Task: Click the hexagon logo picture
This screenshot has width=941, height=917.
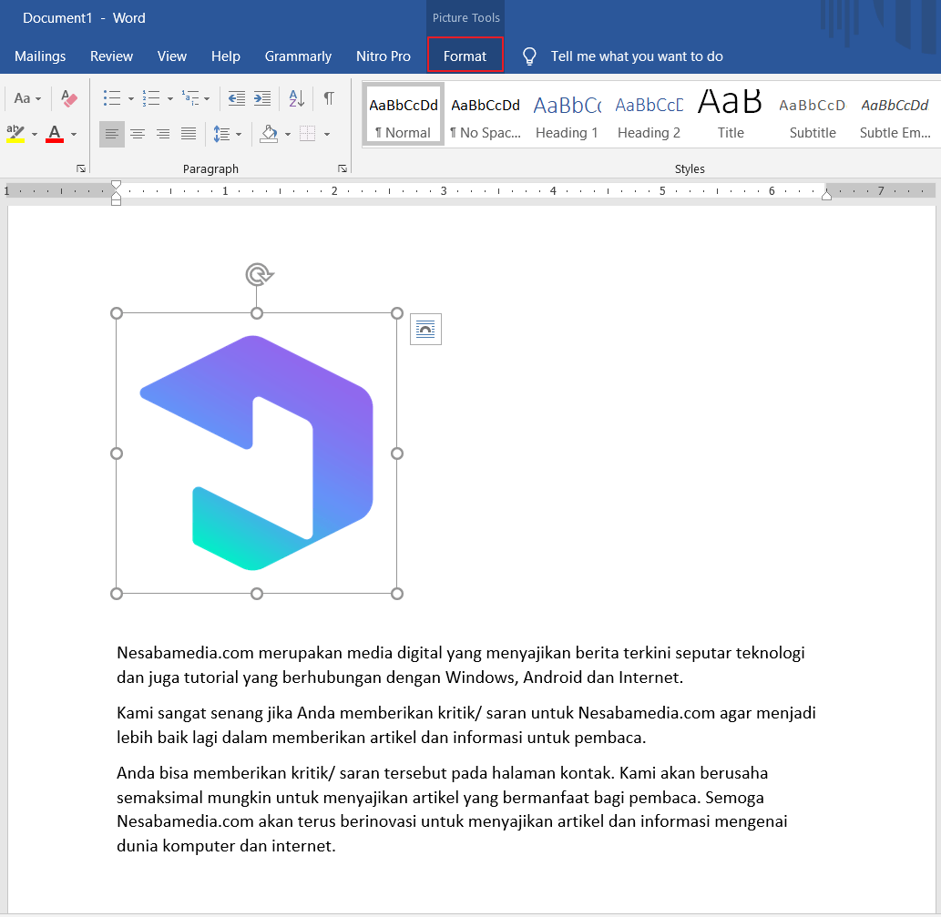Action: tap(257, 453)
